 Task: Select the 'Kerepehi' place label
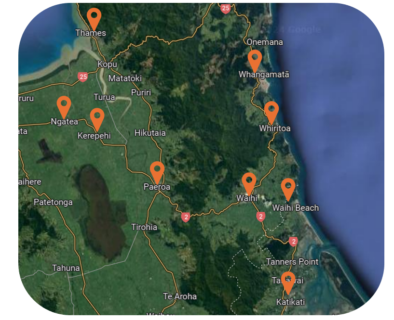(94, 136)
